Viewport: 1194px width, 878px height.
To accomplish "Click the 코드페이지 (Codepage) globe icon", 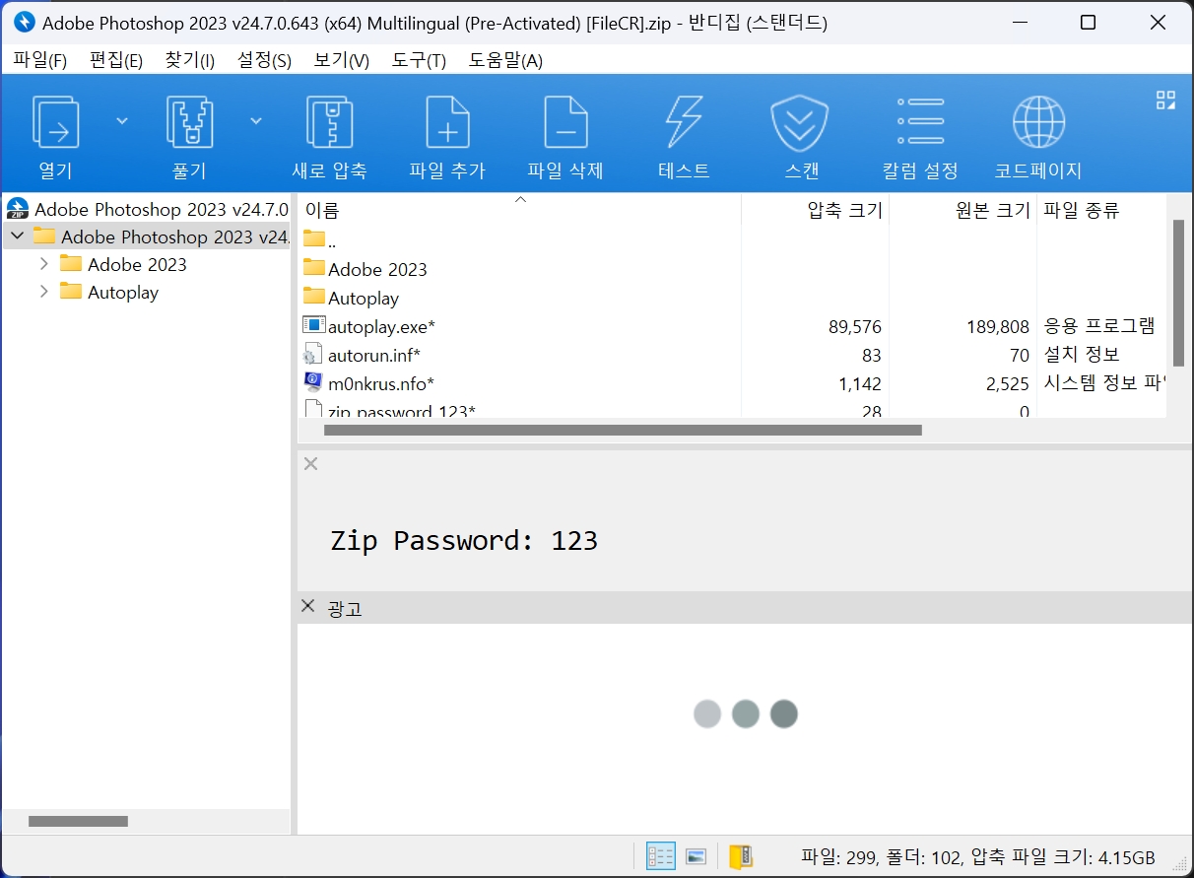I will [1038, 121].
